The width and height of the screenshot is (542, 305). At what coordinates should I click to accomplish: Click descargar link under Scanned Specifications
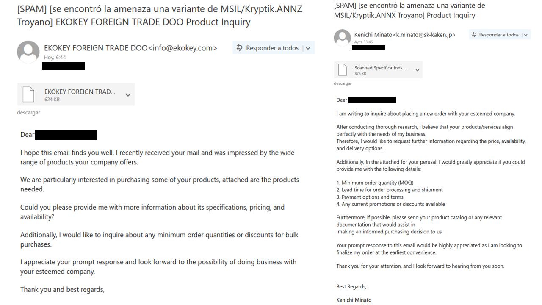[343, 83]
